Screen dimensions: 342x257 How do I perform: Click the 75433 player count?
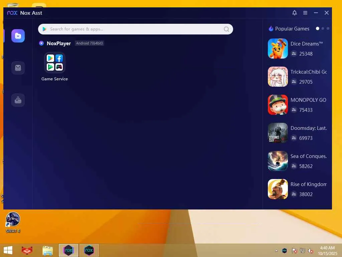click(306, 110)
